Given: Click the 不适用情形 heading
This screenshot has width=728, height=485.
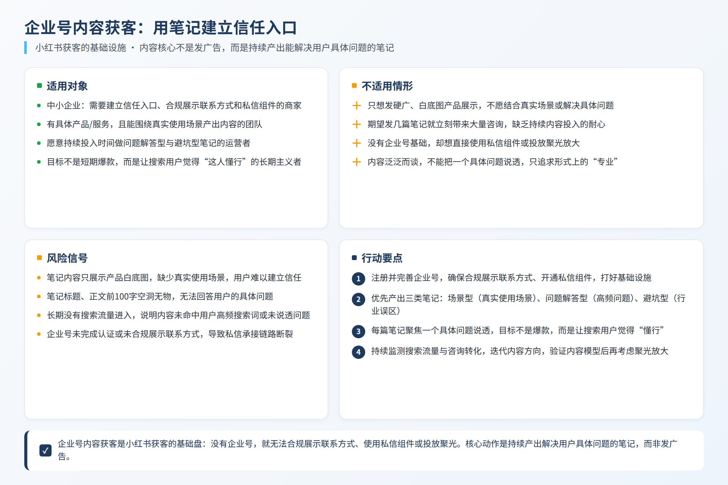Looking at the screenshot, I should (x=387, y=86).
